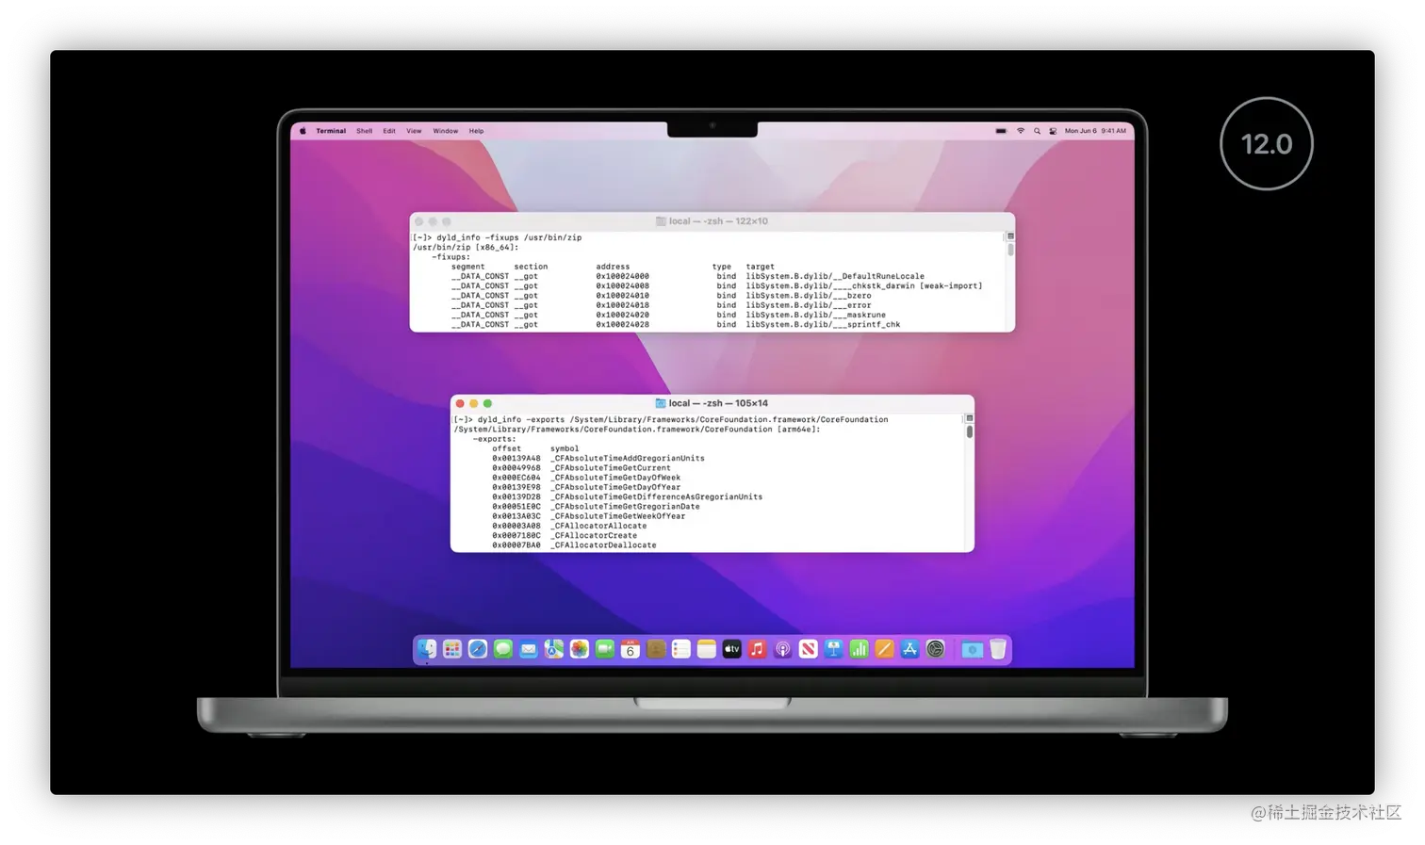Launch Maps from the Dock
Screen dimensions: 1425x845
tap(554, 649)
